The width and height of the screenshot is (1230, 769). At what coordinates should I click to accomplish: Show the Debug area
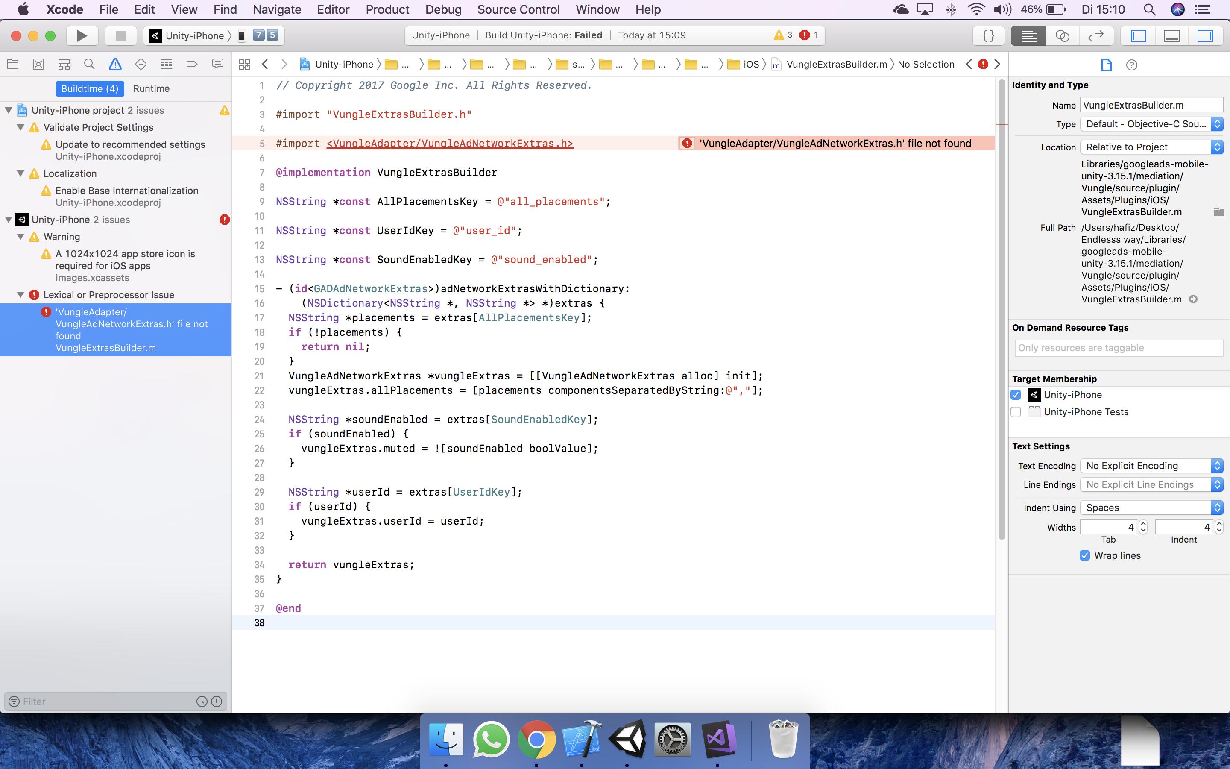click(x=1171, y=35)
